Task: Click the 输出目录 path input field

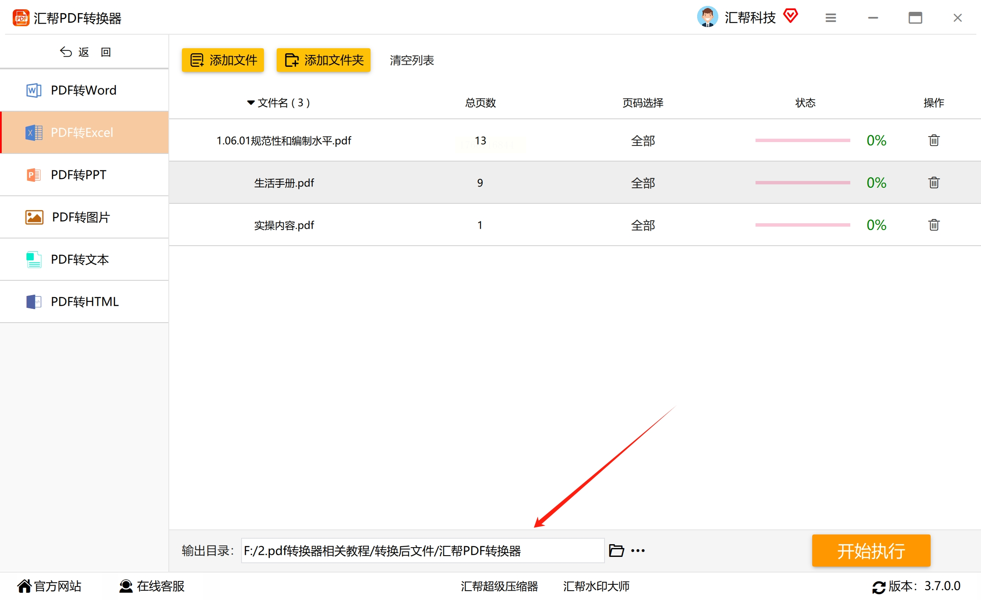Action: 422,551
